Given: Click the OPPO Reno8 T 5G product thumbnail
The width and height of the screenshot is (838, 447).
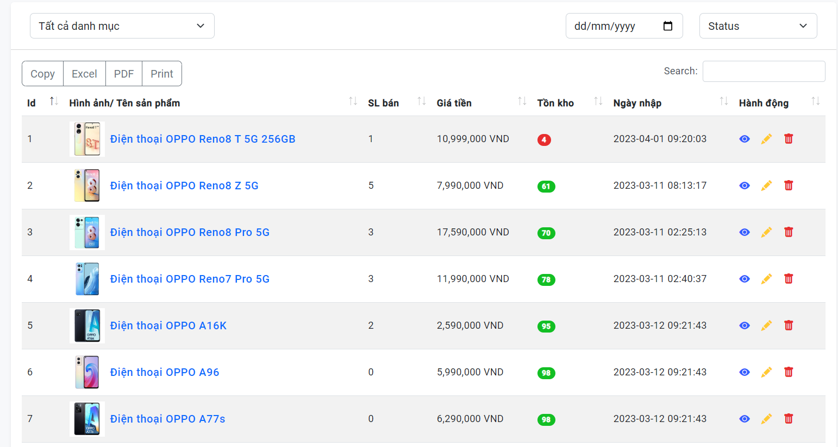Looking at the screenshot, I should (x=87, y=139).
